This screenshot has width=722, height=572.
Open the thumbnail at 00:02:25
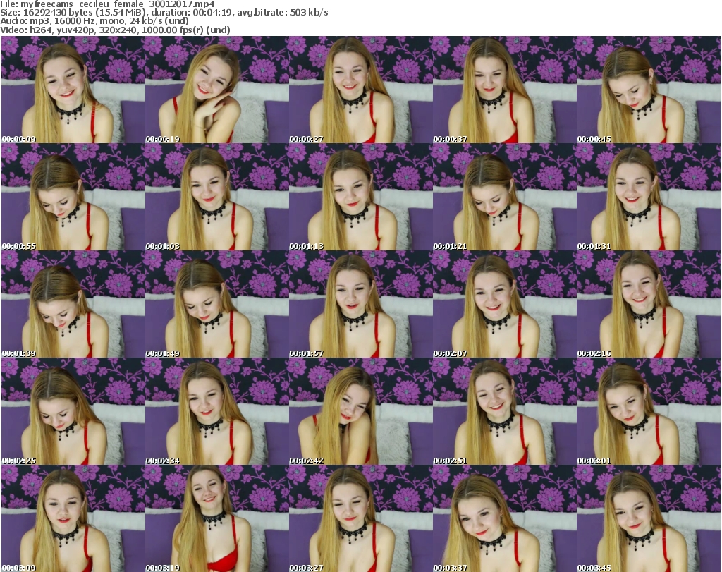[72, 412]
